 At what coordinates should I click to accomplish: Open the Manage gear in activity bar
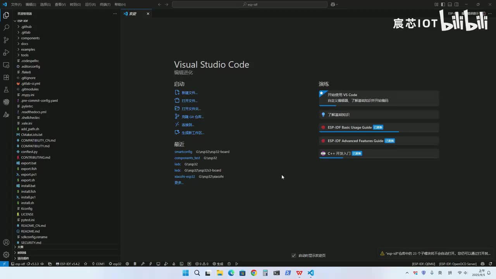6,255
